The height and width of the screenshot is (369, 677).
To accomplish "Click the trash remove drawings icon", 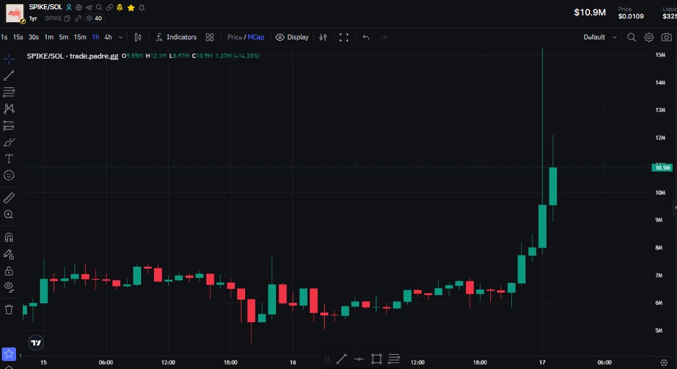I will pos(9,309).
